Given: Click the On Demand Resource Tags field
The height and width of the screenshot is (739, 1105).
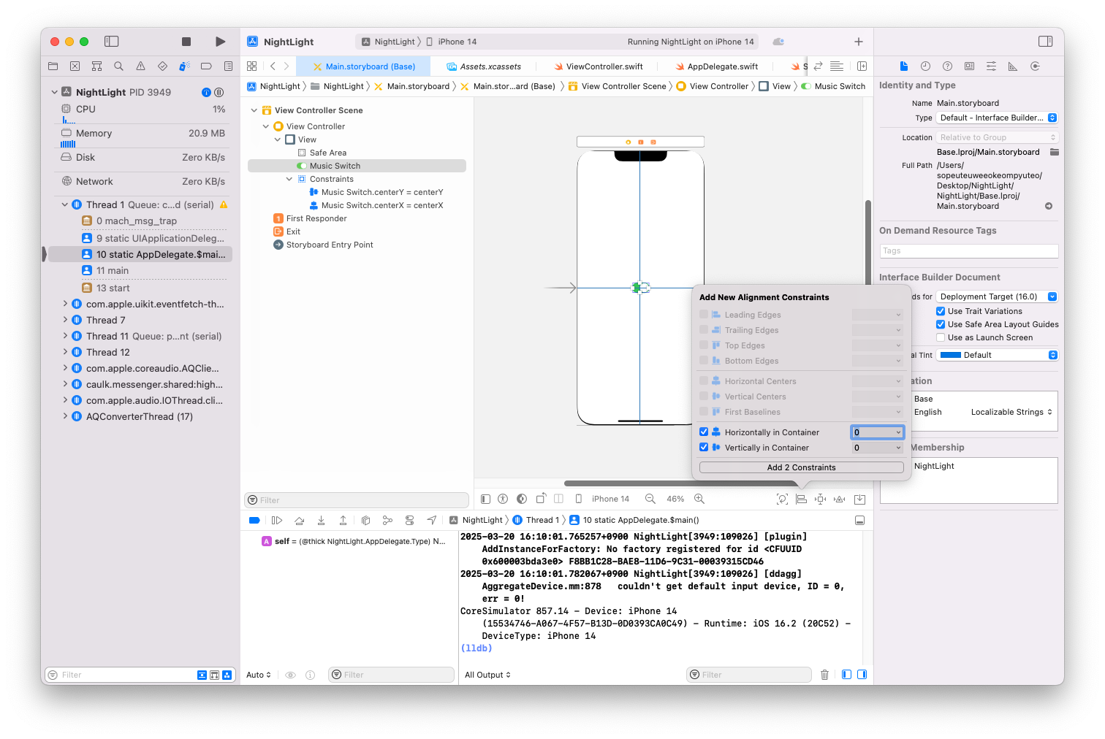Looking at the screenshot, I should (x=969, y=251).
